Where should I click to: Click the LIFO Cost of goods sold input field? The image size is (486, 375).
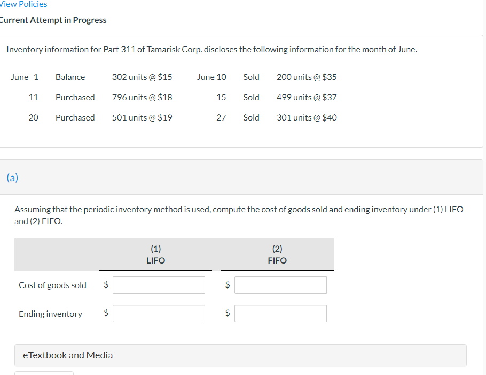tap(159, 285)
